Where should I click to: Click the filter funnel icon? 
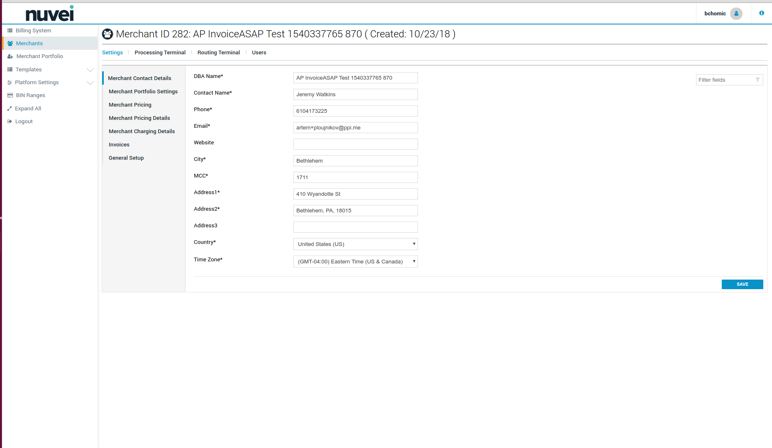pos(757,80)
